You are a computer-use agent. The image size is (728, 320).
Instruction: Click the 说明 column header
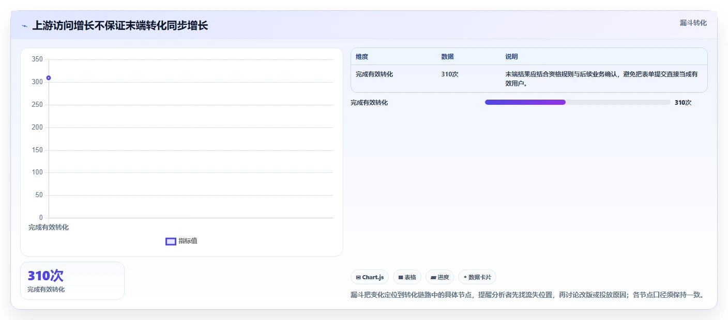(x=511, y=57)
